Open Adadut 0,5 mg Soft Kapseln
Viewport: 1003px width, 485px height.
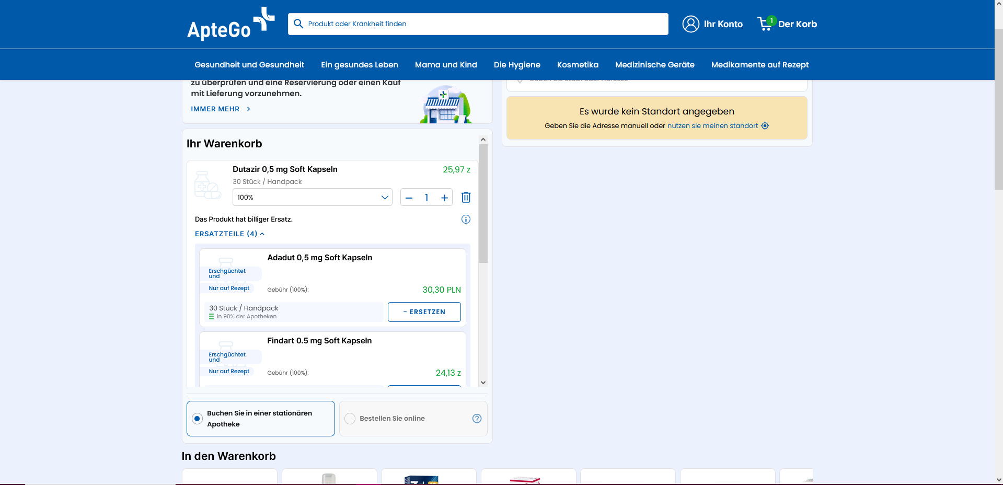pos(320,258)
